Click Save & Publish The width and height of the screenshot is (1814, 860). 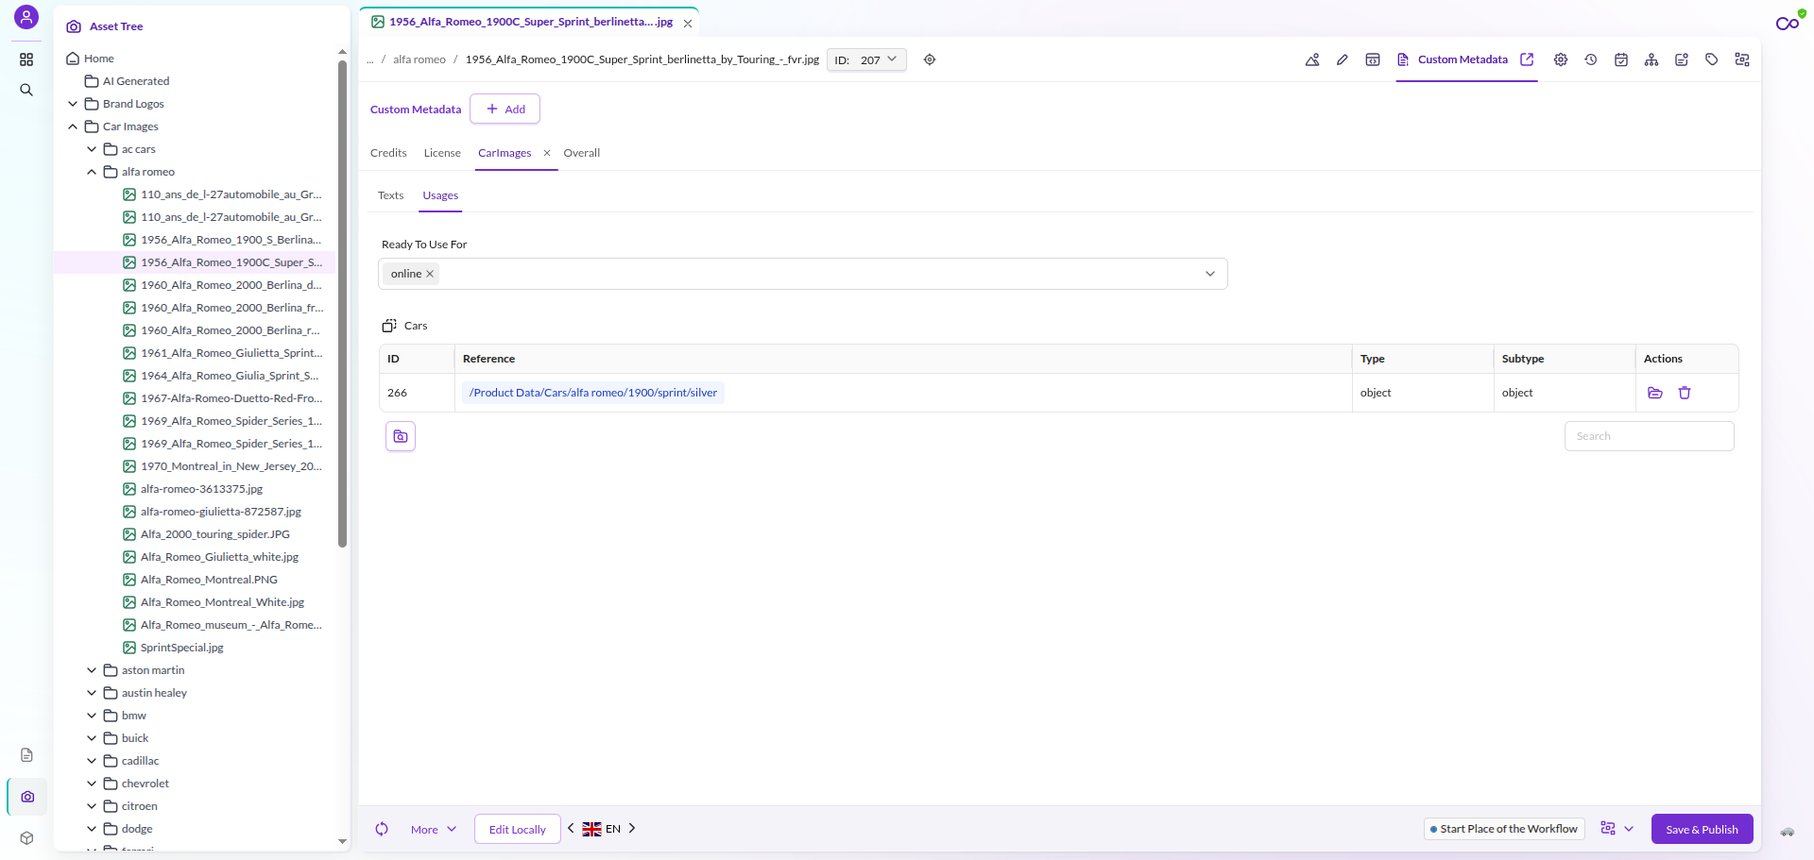[x=1702, y=829]
